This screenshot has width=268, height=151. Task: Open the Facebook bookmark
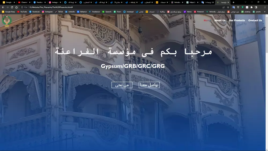(x=34, y=12)
